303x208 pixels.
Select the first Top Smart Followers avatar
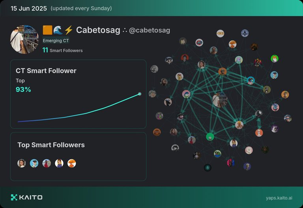pos(21,163)
